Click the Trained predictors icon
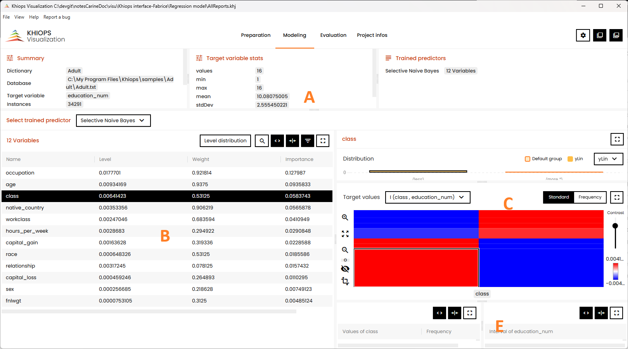This screenshot has height=349, width=628. [388, 58]
